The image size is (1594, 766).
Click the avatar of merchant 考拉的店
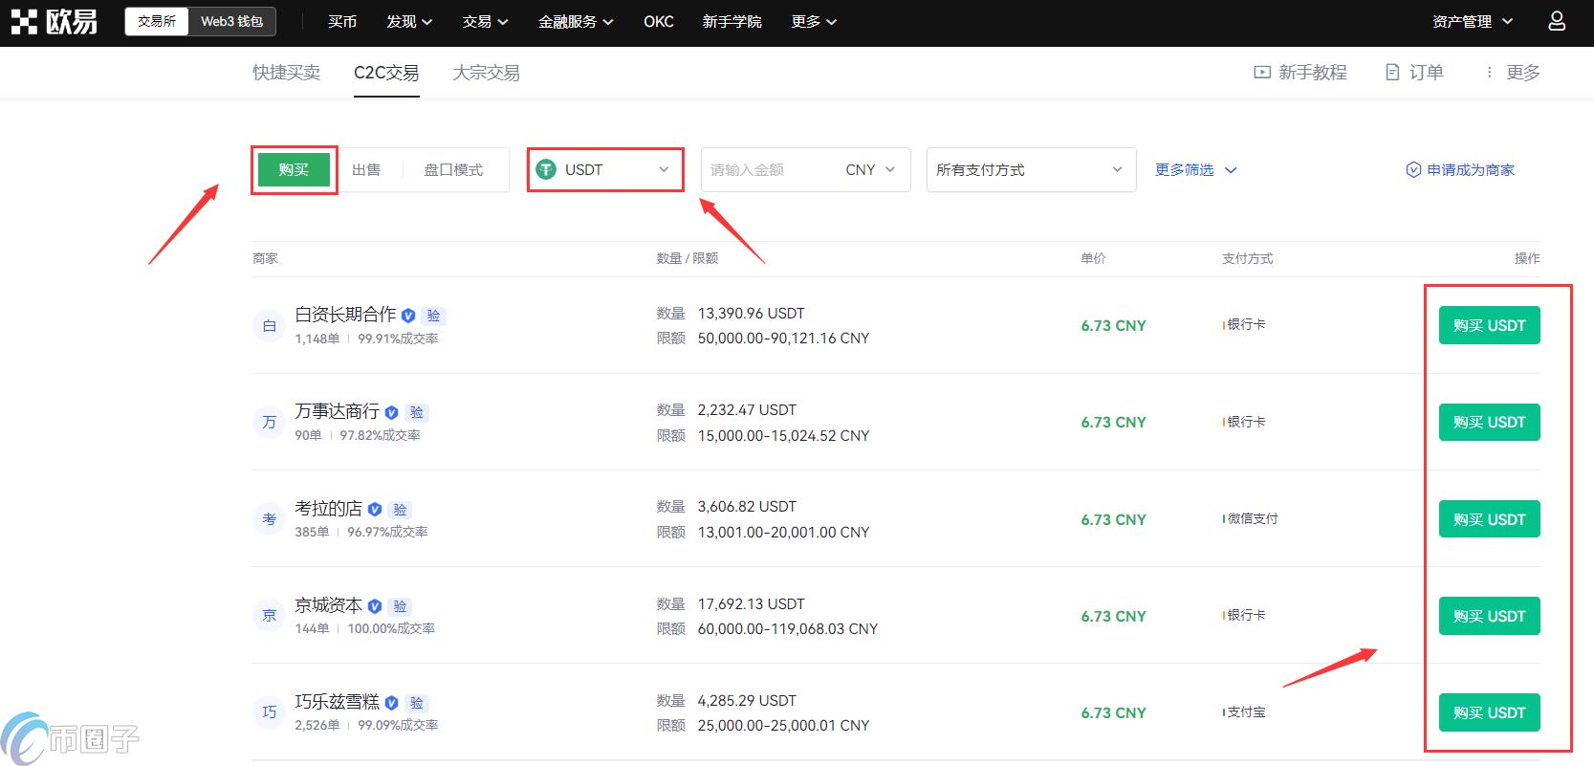tap(269, 519)
